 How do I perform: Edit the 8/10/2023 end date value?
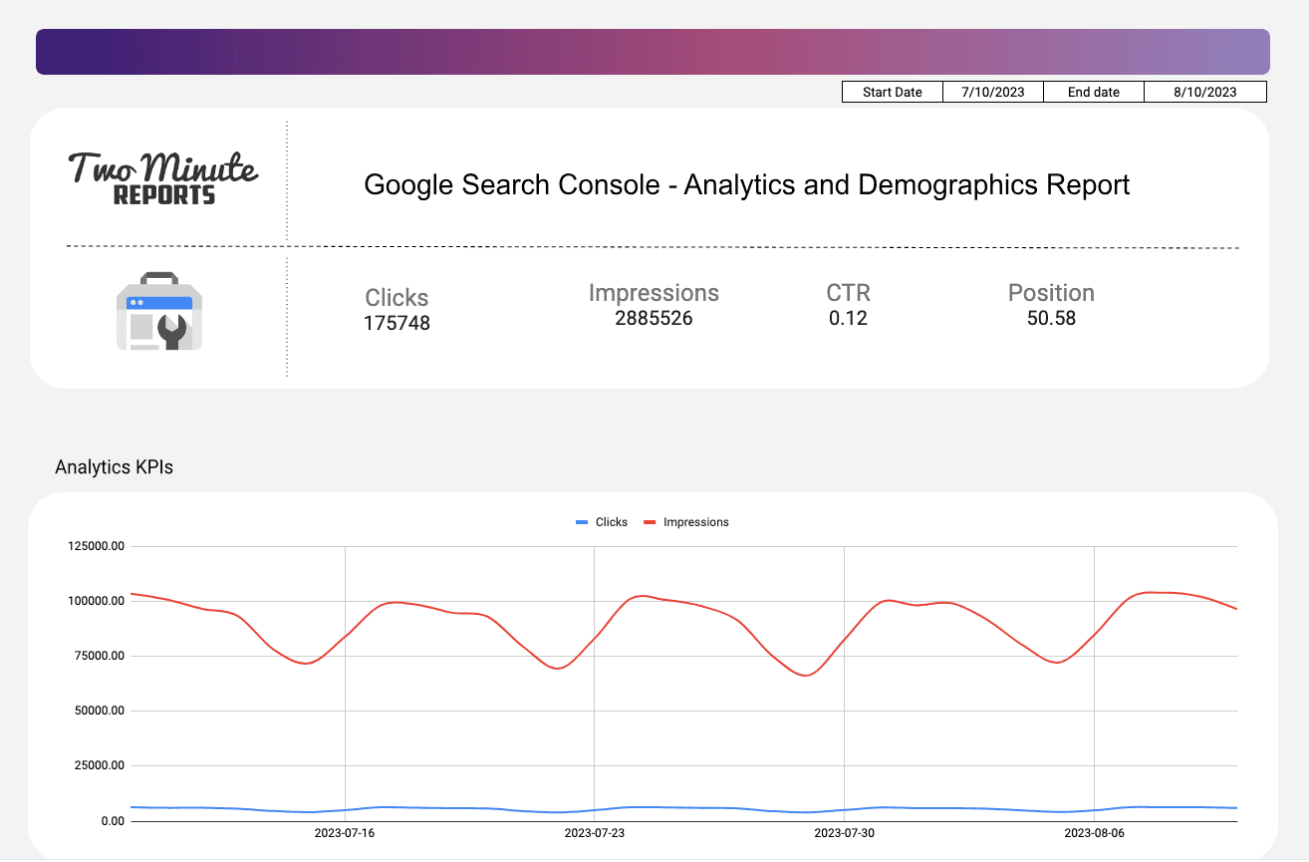point(1205,92)
